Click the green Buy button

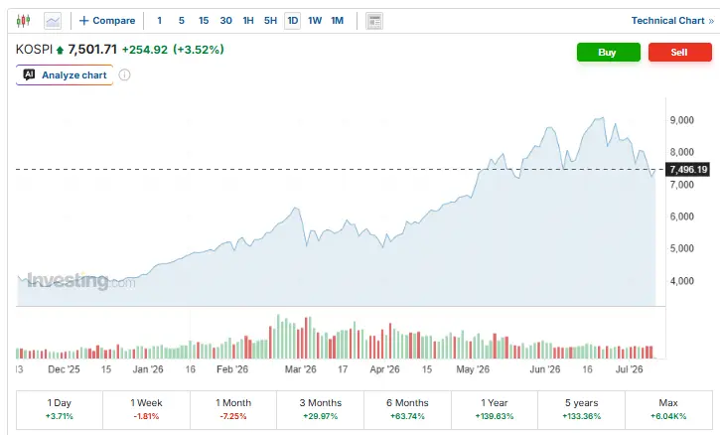tap(609, 52)
